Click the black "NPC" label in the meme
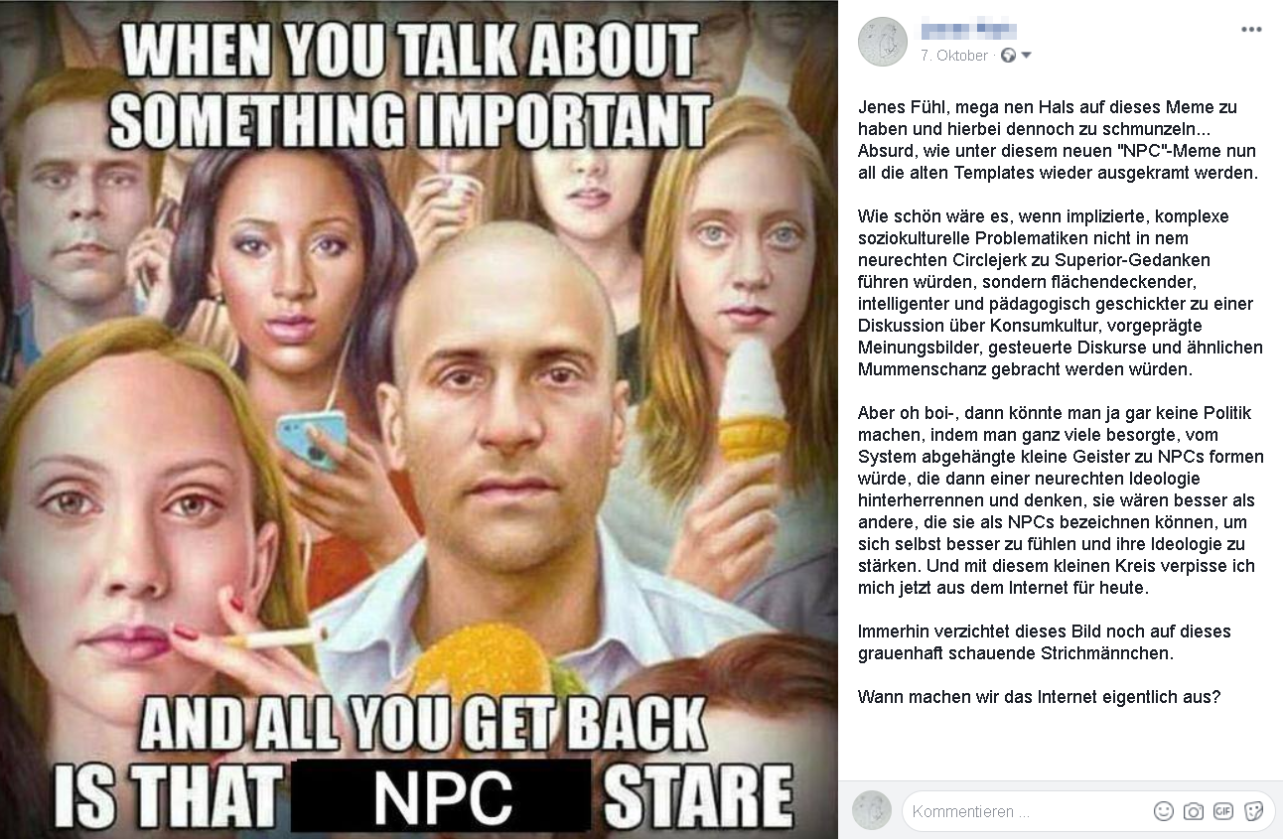 [441, 795]
